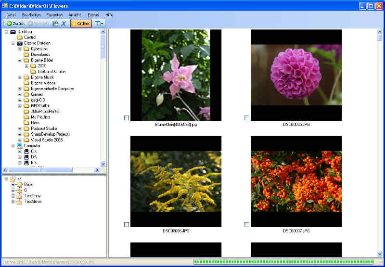Screen dimensions: 385x267
Task: Select the orange berries thumbnail DSC00007.JPG
Action: pos(296,181)
